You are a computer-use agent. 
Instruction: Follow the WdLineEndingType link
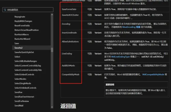pos(120,57)
